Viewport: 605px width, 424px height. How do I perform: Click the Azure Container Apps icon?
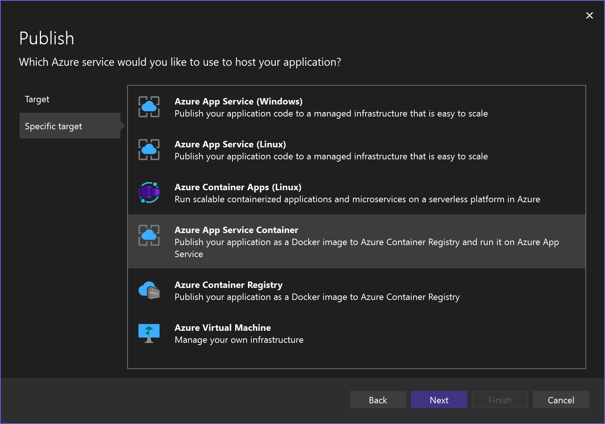pyautogui.click(x=149, y=192)
